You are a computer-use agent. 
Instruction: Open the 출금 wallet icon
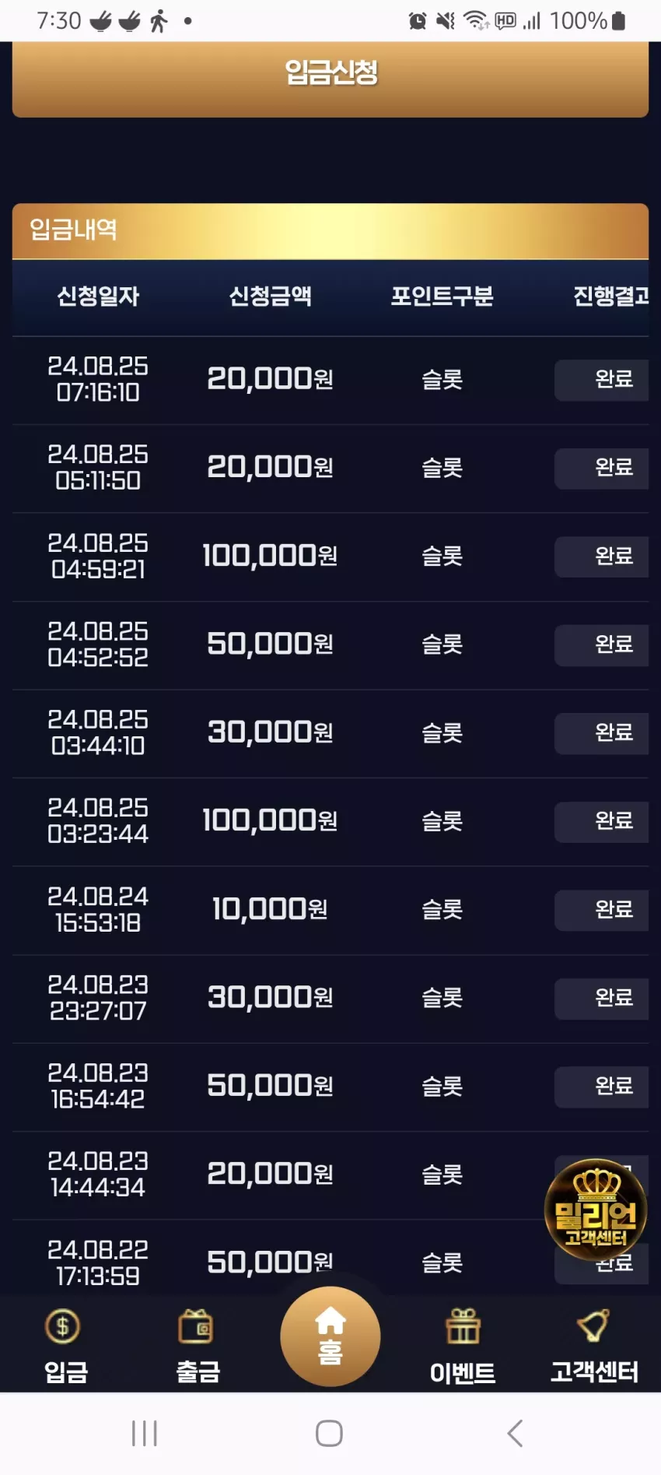click(196, 1326)
